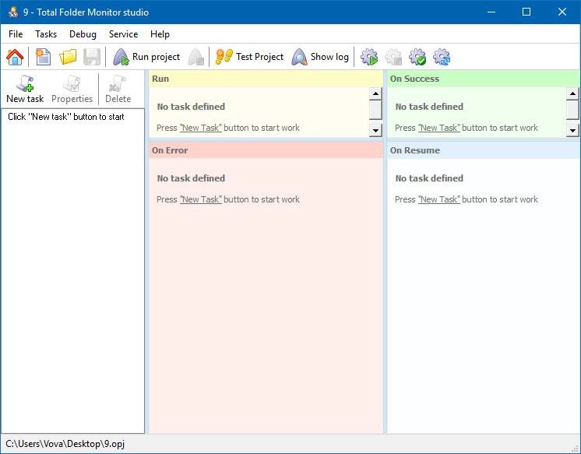Close the Total Folder Monitor studio window
581x454 pixels.
tap(562, 12)
